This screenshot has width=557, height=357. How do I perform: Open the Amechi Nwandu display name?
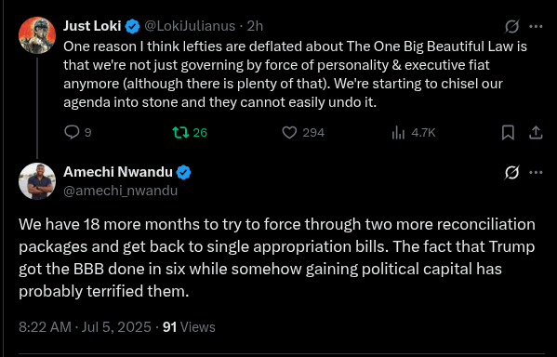coord(118,172)
